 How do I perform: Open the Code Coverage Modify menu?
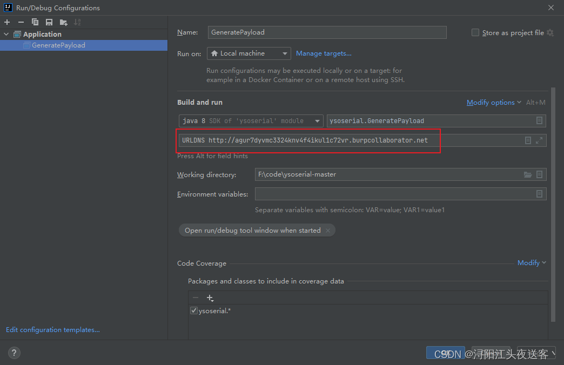[531, 263]
